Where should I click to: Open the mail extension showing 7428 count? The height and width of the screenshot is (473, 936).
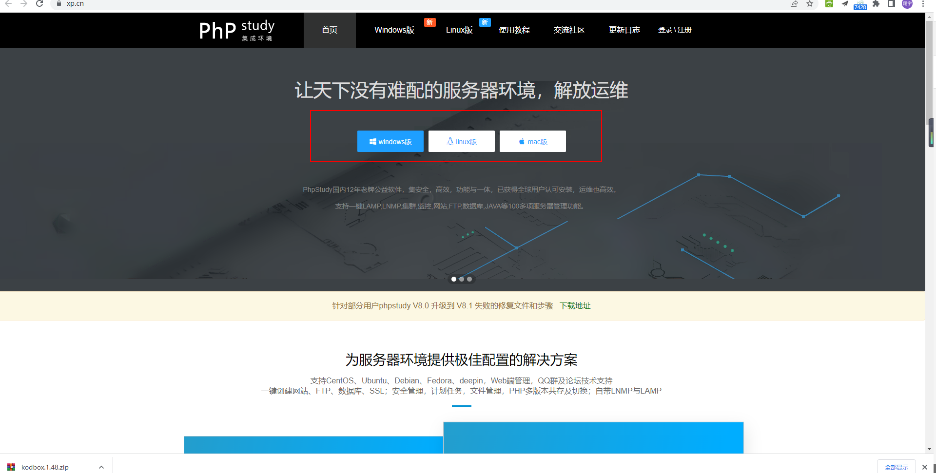click(860, 4)
